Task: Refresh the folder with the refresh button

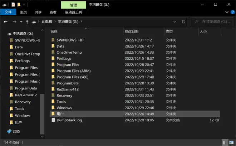Action: 183,22
